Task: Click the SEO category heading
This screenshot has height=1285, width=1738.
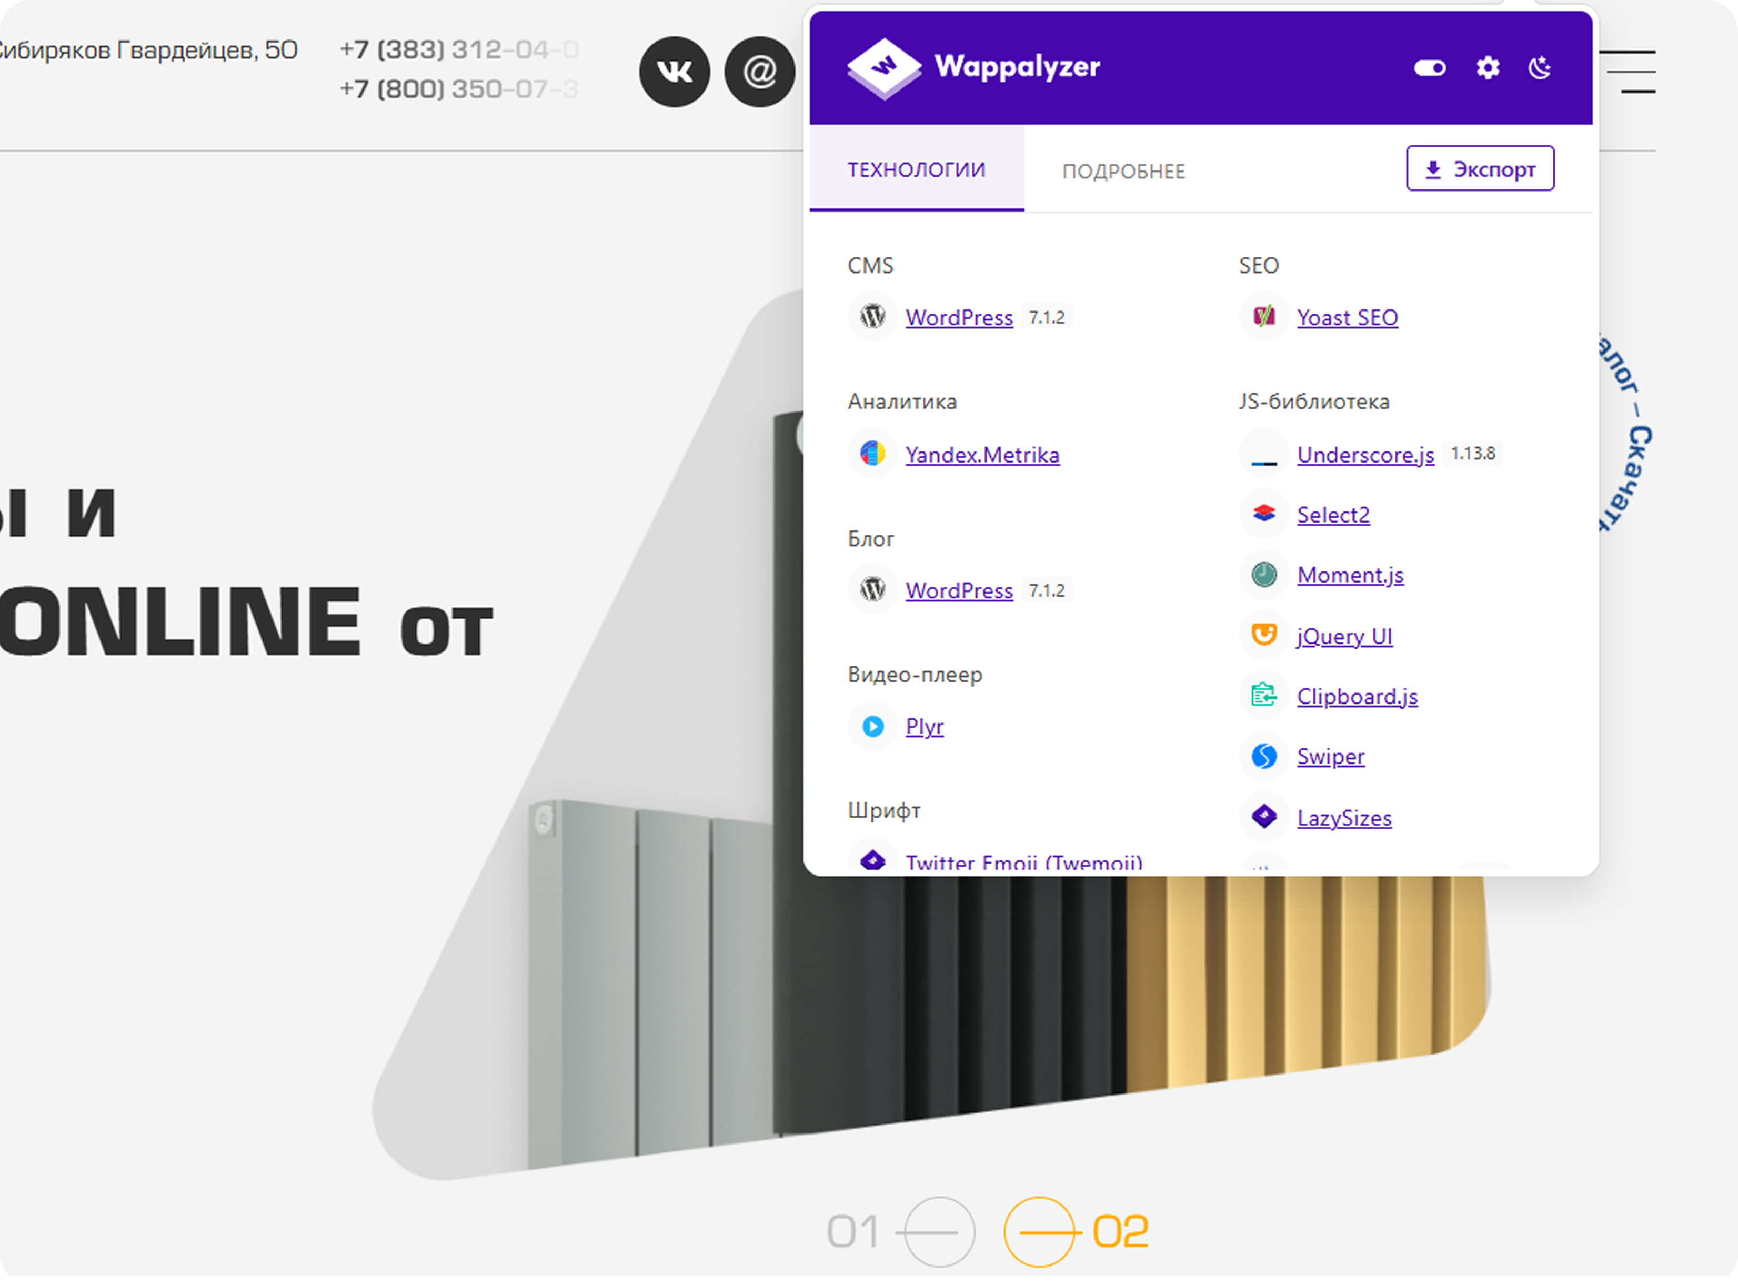Action: click(1259, 266)
